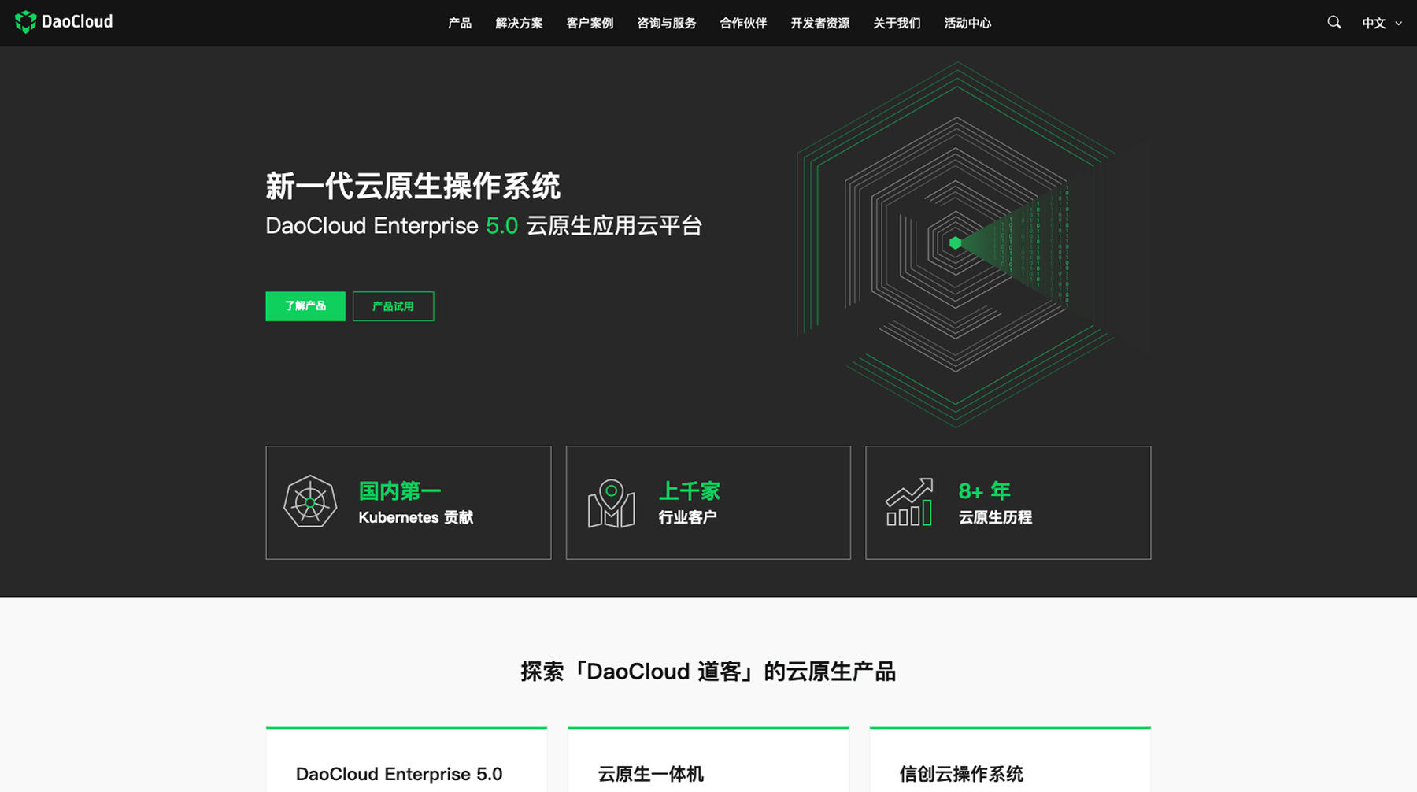
Task: Open the 合作伙伴 menu
Action: coord(743,23)
